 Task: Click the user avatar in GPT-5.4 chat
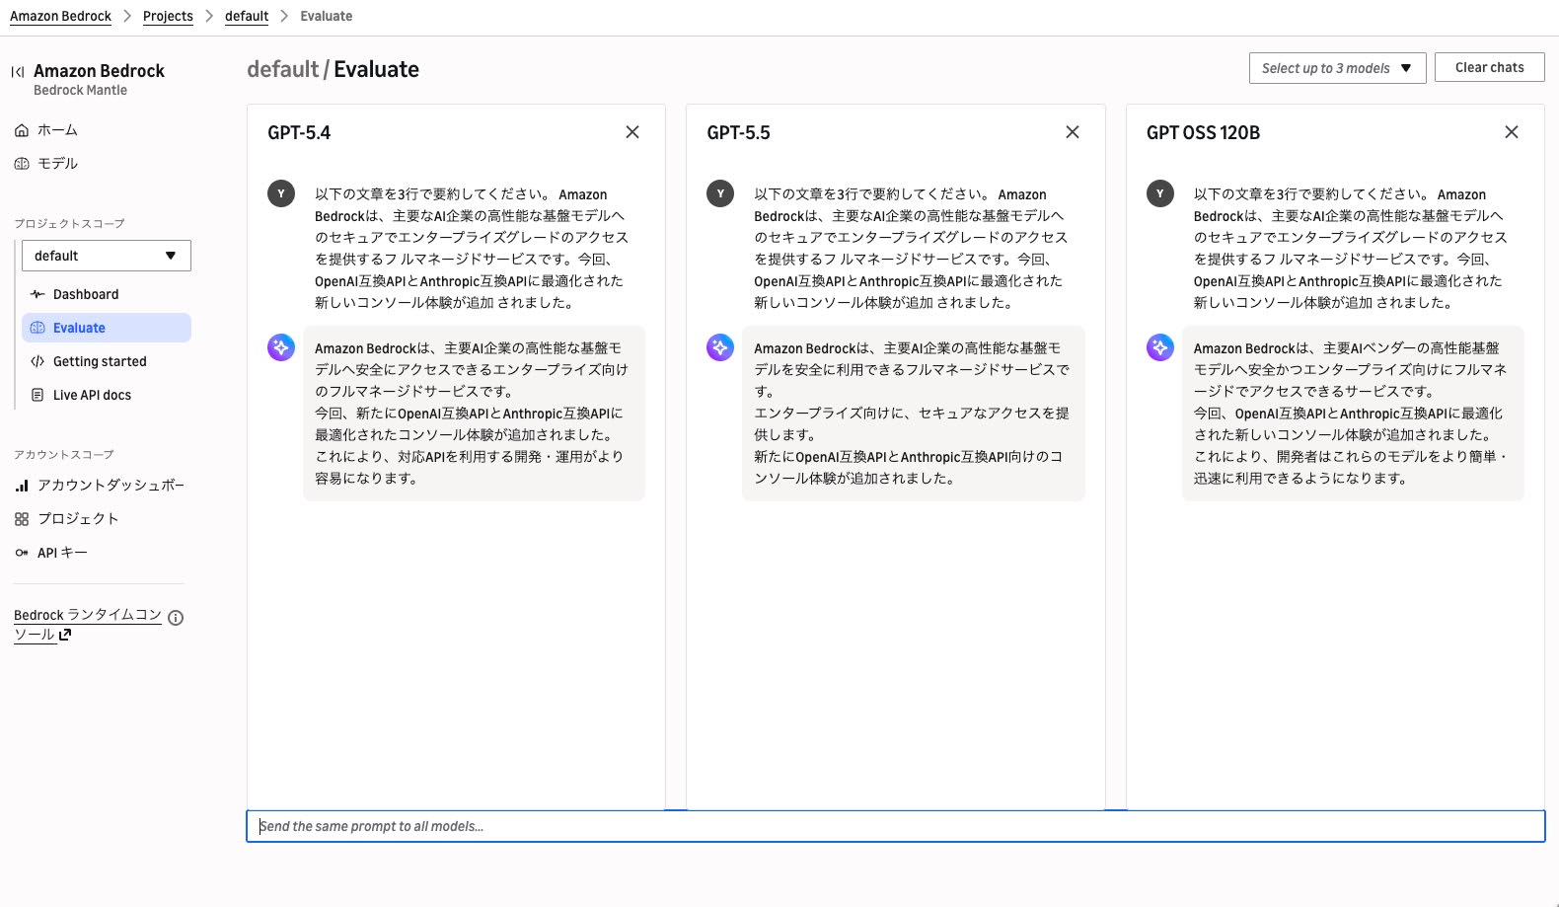tap(281, 193)
